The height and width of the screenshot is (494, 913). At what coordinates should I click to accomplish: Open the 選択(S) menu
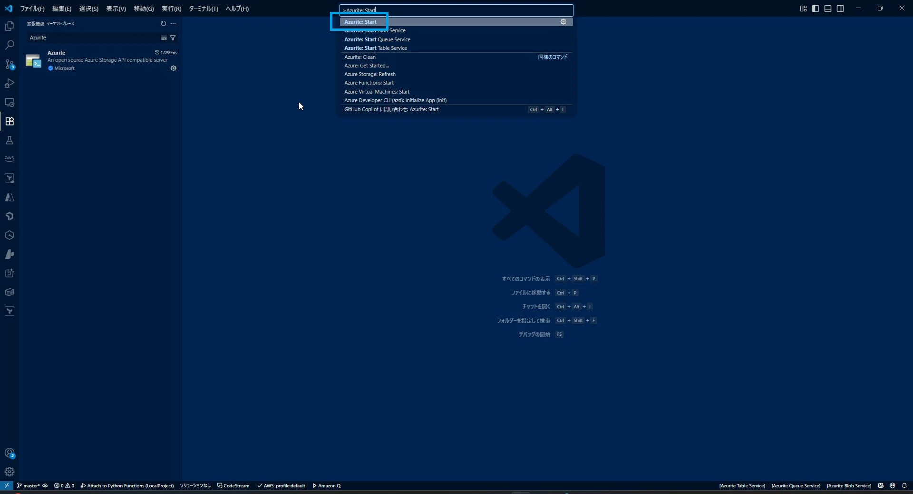[x=89, y=9]
